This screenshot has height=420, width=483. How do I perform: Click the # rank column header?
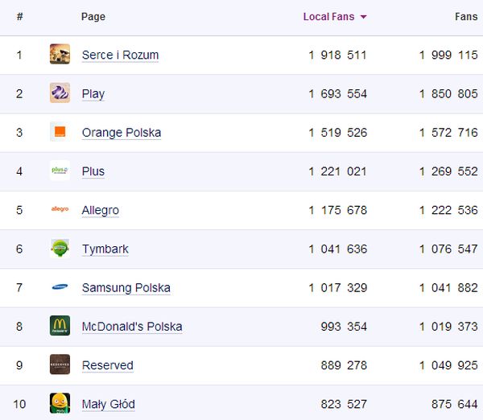pos(19,17)
